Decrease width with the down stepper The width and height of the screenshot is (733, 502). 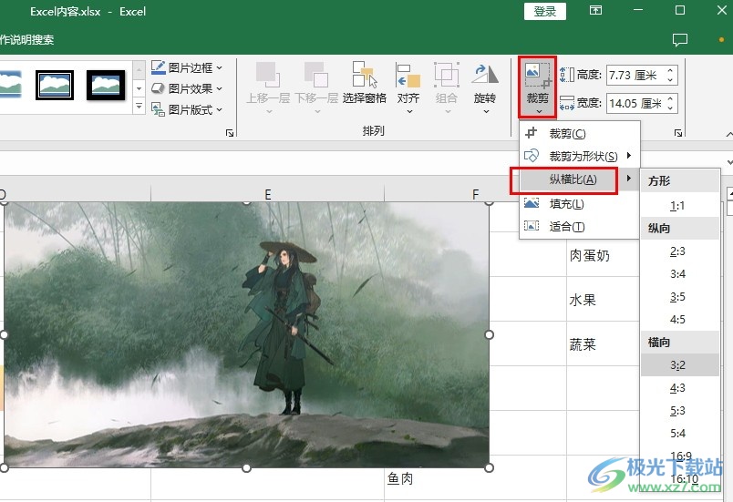[670, 108]
